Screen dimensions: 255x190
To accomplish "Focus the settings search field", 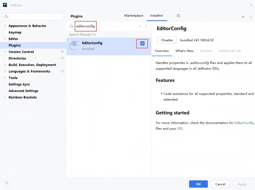I will pos(33,17).
